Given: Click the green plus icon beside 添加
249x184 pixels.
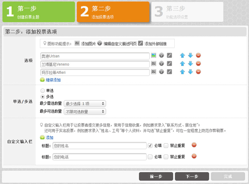Looking at the screenshot, I should 42,137.
